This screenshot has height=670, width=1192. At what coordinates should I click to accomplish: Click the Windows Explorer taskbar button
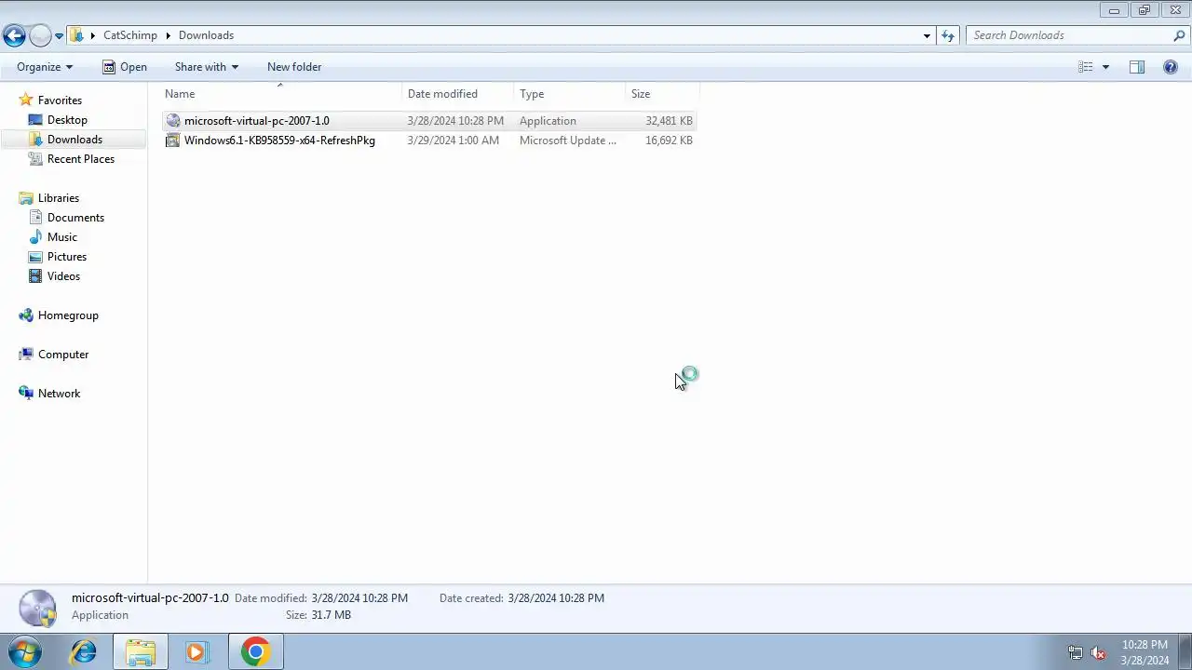point(141,652)
